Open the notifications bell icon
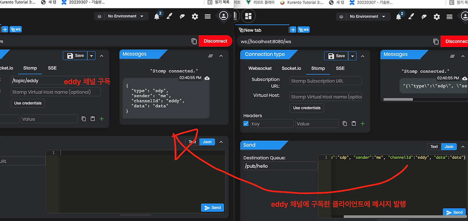Viewport: 468px width, 221px height. [x=399, y=16]
